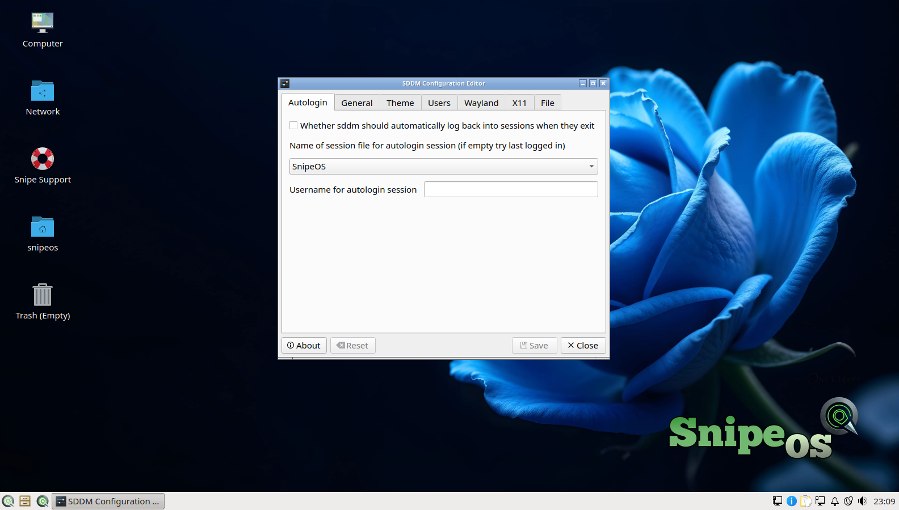Screen dimensions: 899x510
Task: Go to the Users tab
Action: coord(439,103)
